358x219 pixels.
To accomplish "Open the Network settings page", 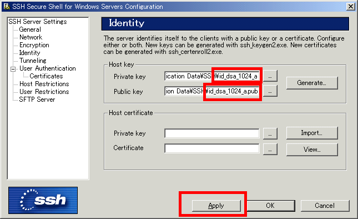I will pos(31,37).
